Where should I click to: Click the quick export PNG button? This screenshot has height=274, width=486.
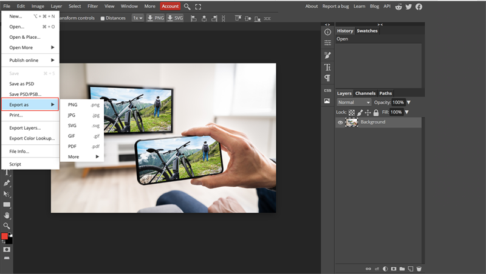pos(156,18)
